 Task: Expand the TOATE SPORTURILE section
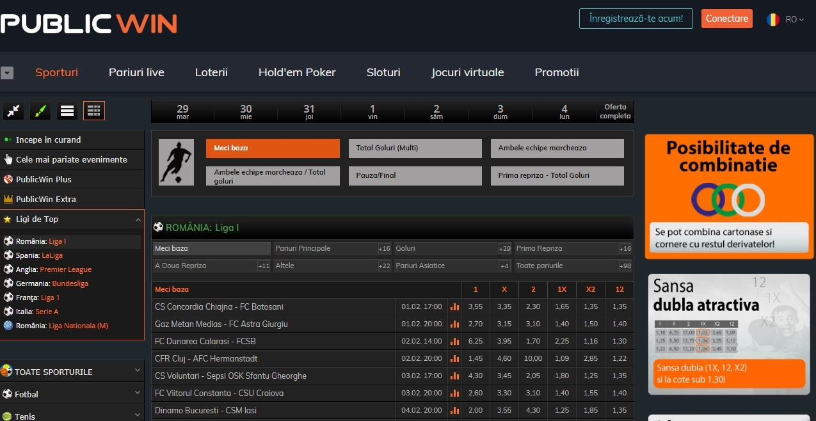[x=138, y=370]
